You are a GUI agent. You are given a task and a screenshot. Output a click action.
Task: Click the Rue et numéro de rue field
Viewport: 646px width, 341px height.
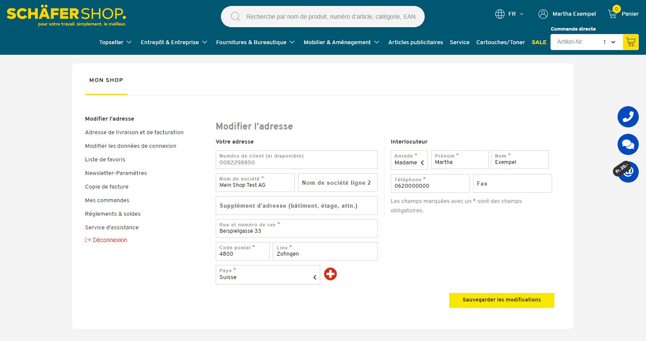point(296,228)
